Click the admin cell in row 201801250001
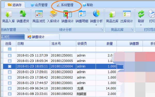The image size is (155, 97). (x=86, y=56)
